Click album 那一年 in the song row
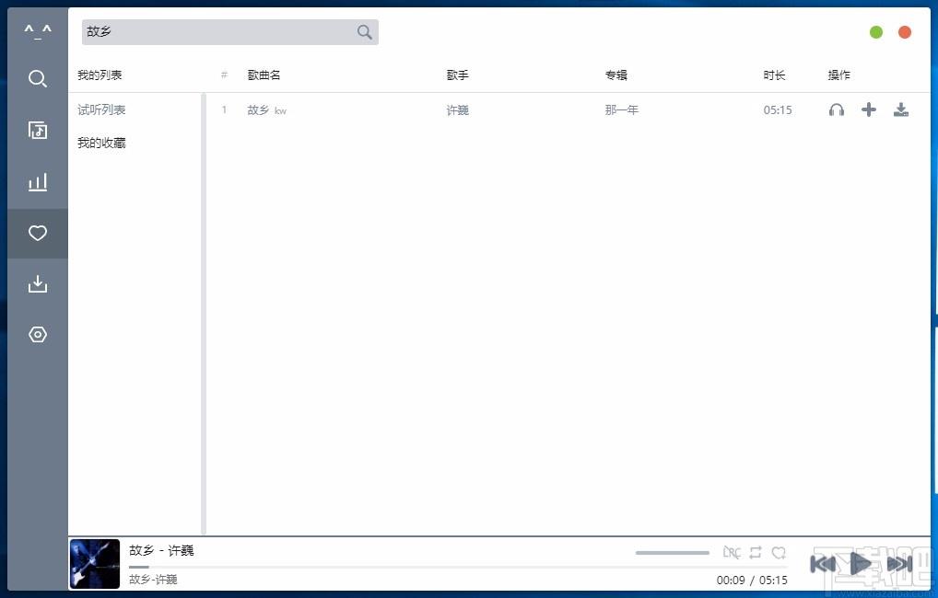 click(622, 109)
